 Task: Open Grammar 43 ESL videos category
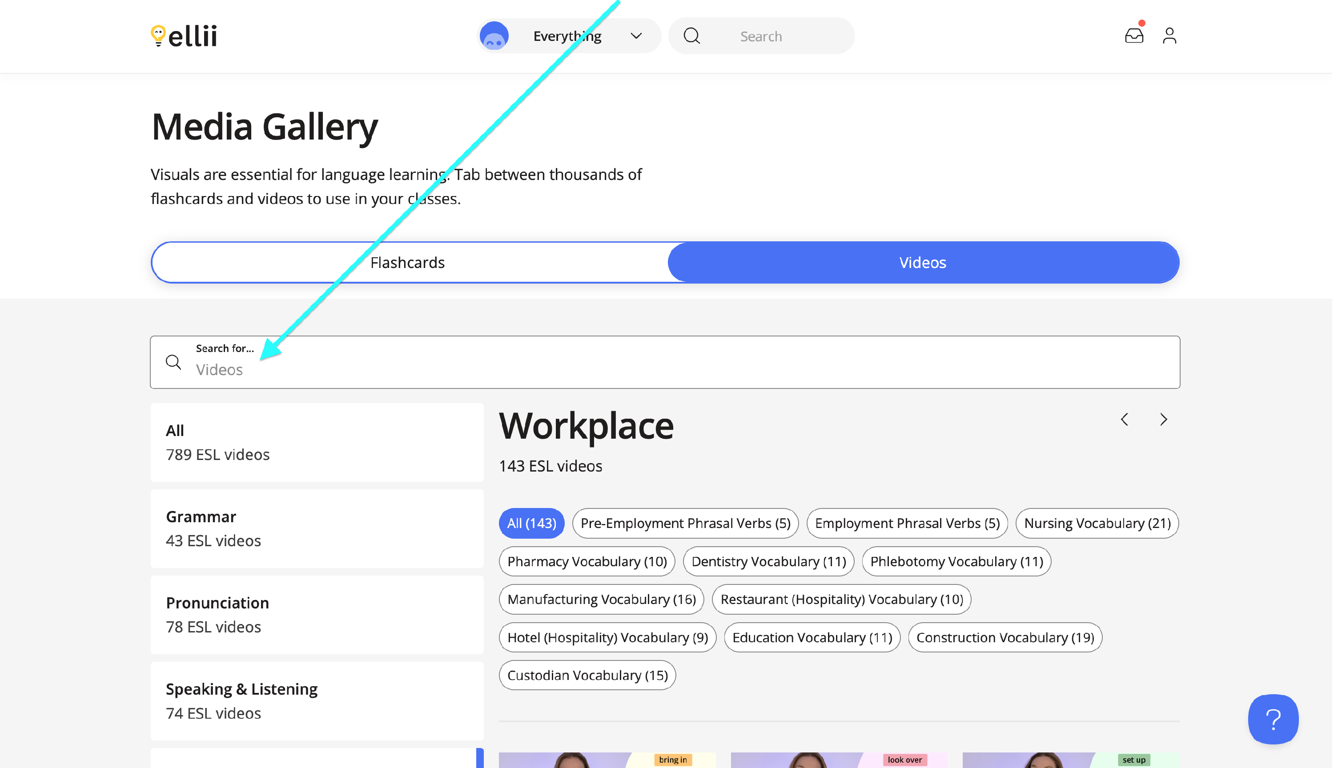(x=317, y=528)
